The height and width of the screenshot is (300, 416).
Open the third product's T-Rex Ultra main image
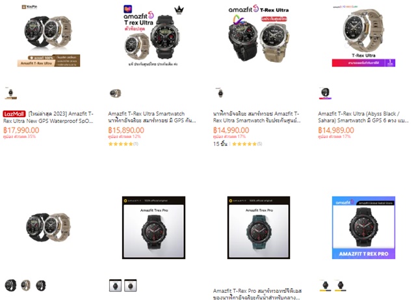point(259,36)
